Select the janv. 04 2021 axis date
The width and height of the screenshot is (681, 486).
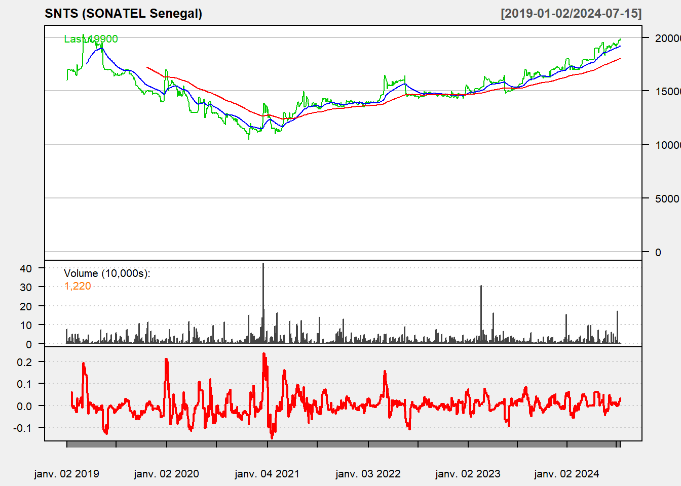click(x=267, y=474)
